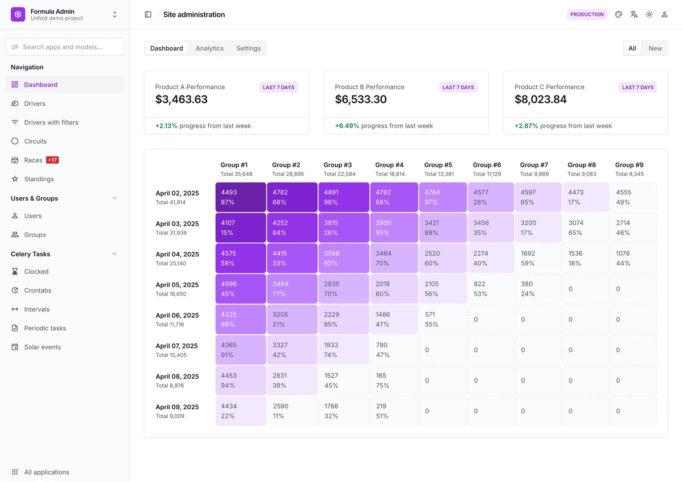Click the Users person icon
This screenshot has width=683, height=482.
(x=15, y=216)
